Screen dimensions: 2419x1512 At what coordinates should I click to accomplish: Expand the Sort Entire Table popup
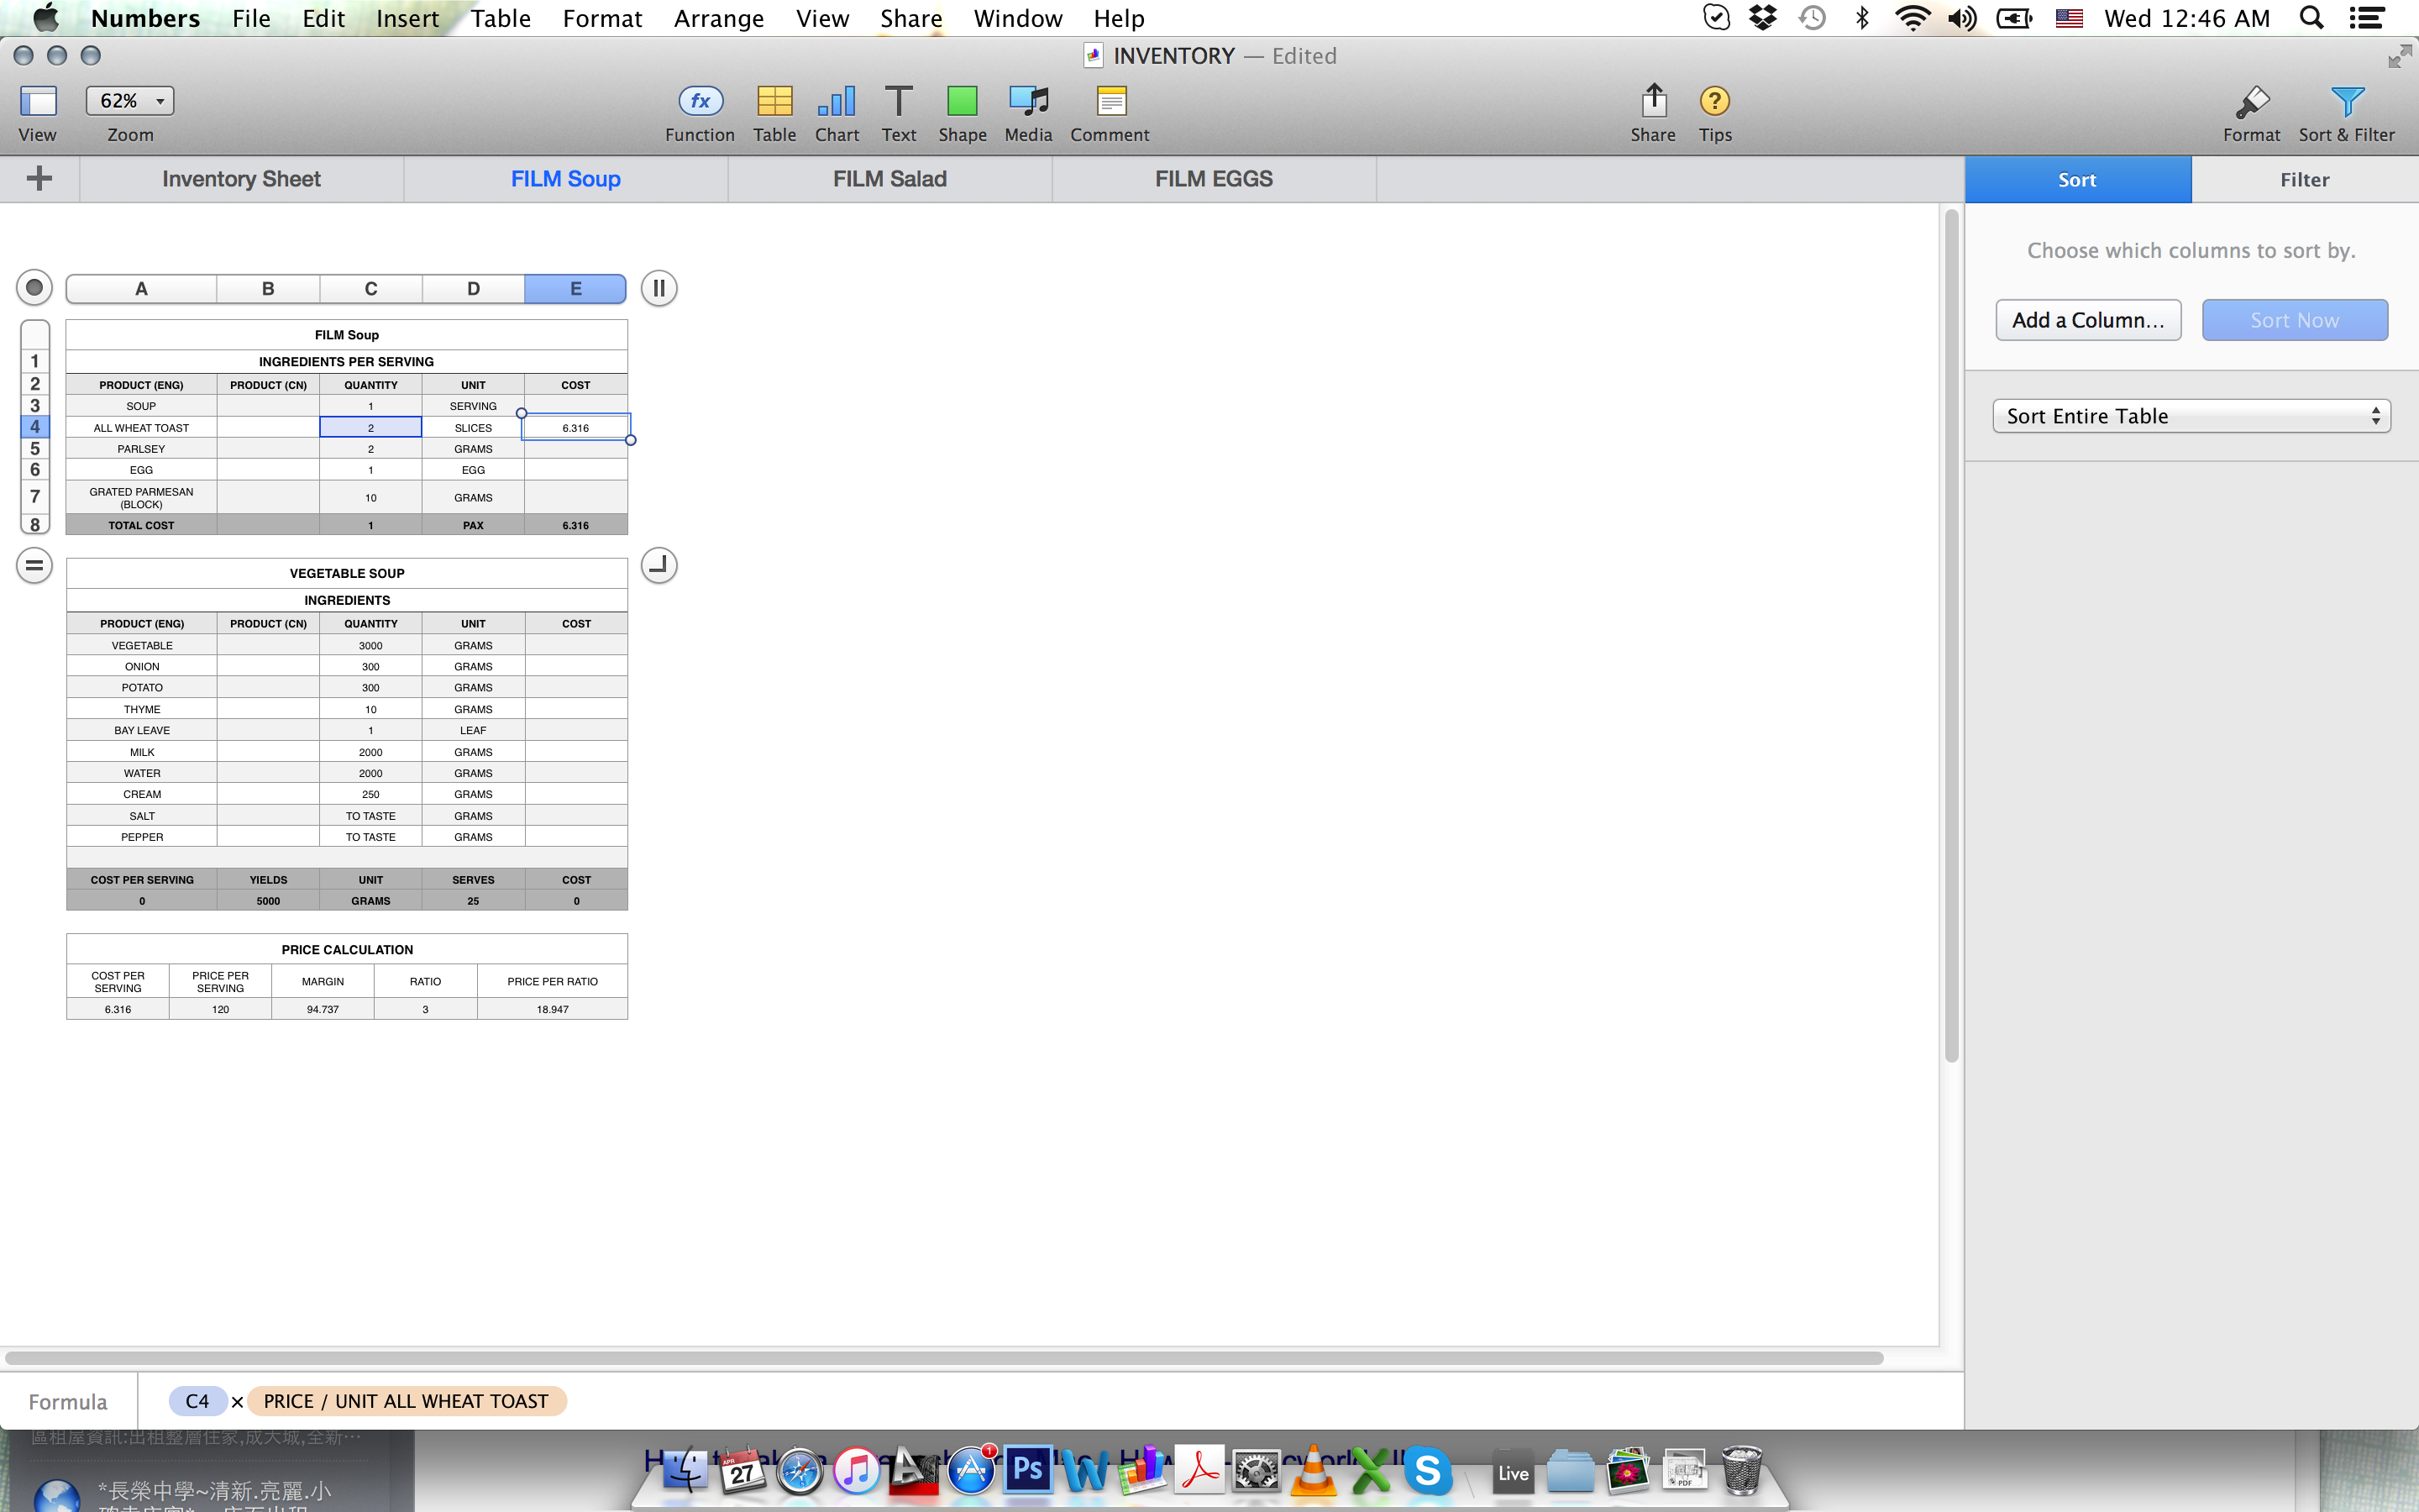tap(2191, 416)
